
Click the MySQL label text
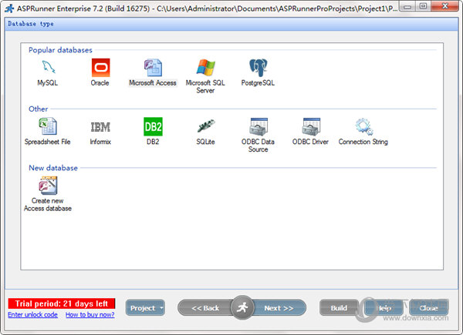(48, 83)
